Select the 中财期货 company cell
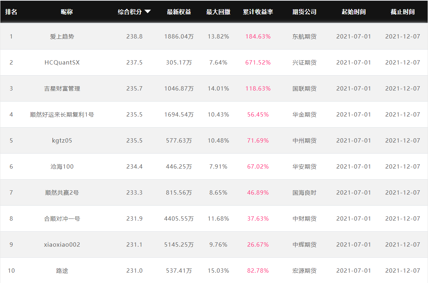Screen dimensions: 428x283 (304, 218)
